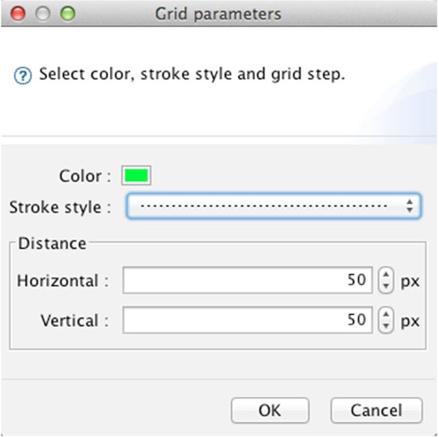439x437 pixels.
Task: Focus the Vertical distance input field
Action: click(x=248, y=320)
